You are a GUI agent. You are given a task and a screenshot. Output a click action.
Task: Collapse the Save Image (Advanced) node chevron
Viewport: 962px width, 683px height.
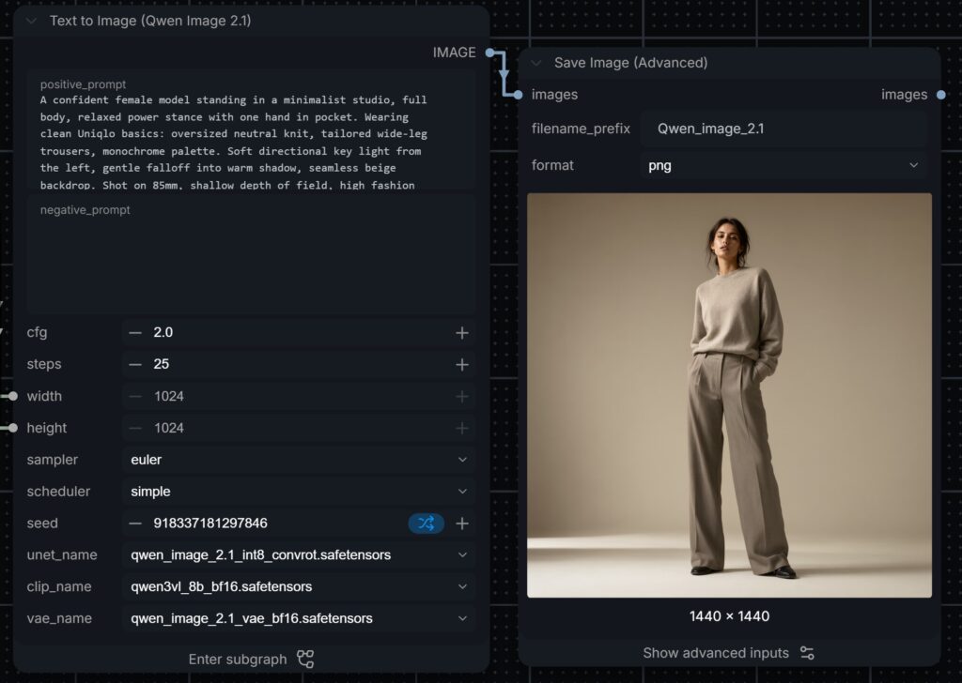(536, 63)
